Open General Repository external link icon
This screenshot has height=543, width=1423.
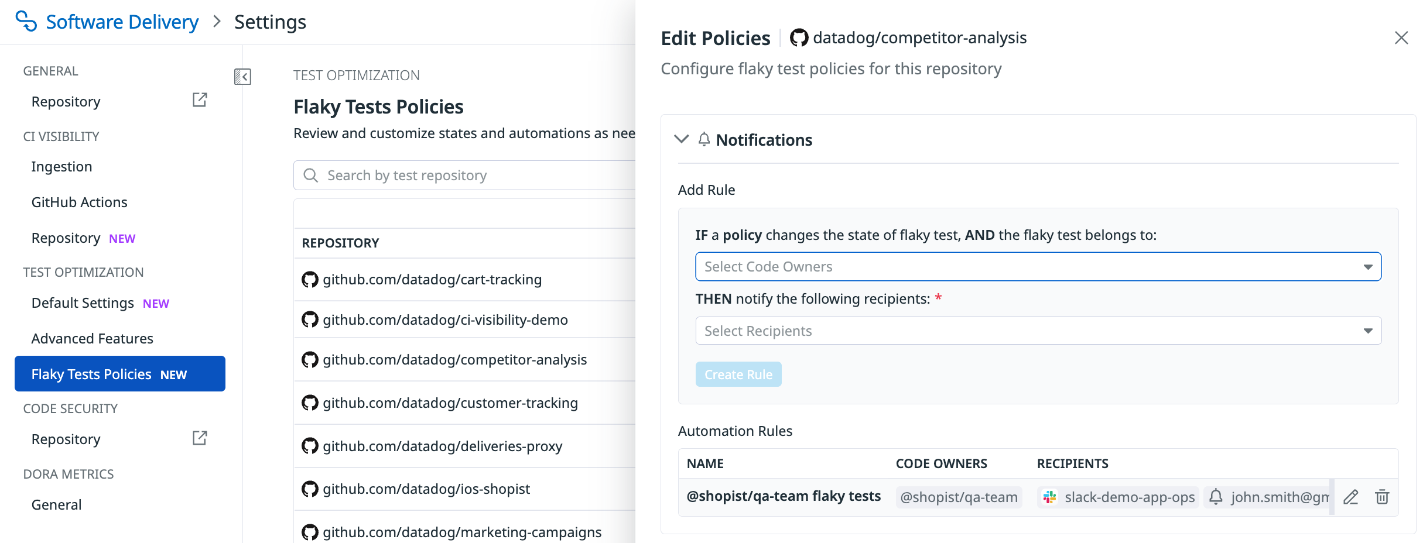point(200,100)
